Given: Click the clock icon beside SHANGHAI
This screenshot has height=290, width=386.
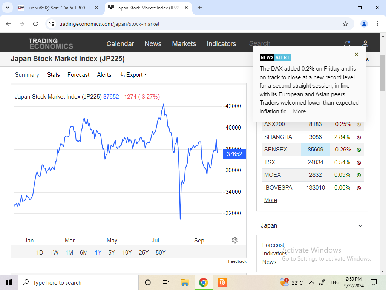Looking at the screenshot, I should pos(359,137).
